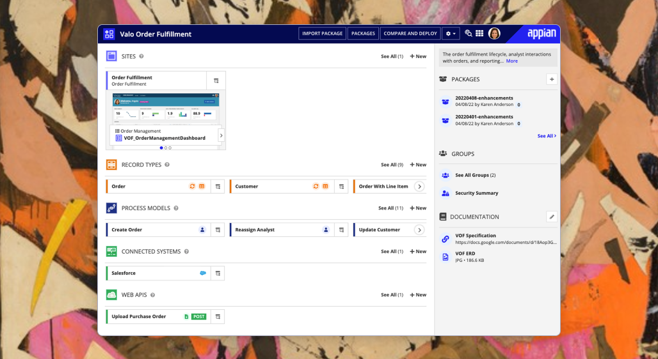This screenshot has height=359, width=658.
Task: Click the search objects icon in header
Action: [468, 34]
